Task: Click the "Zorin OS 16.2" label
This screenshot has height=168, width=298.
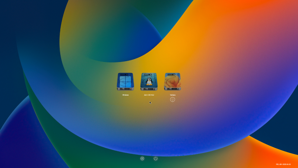Action: 149,95
